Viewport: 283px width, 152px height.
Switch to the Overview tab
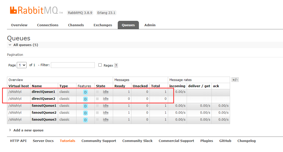[x=19, y=25]
